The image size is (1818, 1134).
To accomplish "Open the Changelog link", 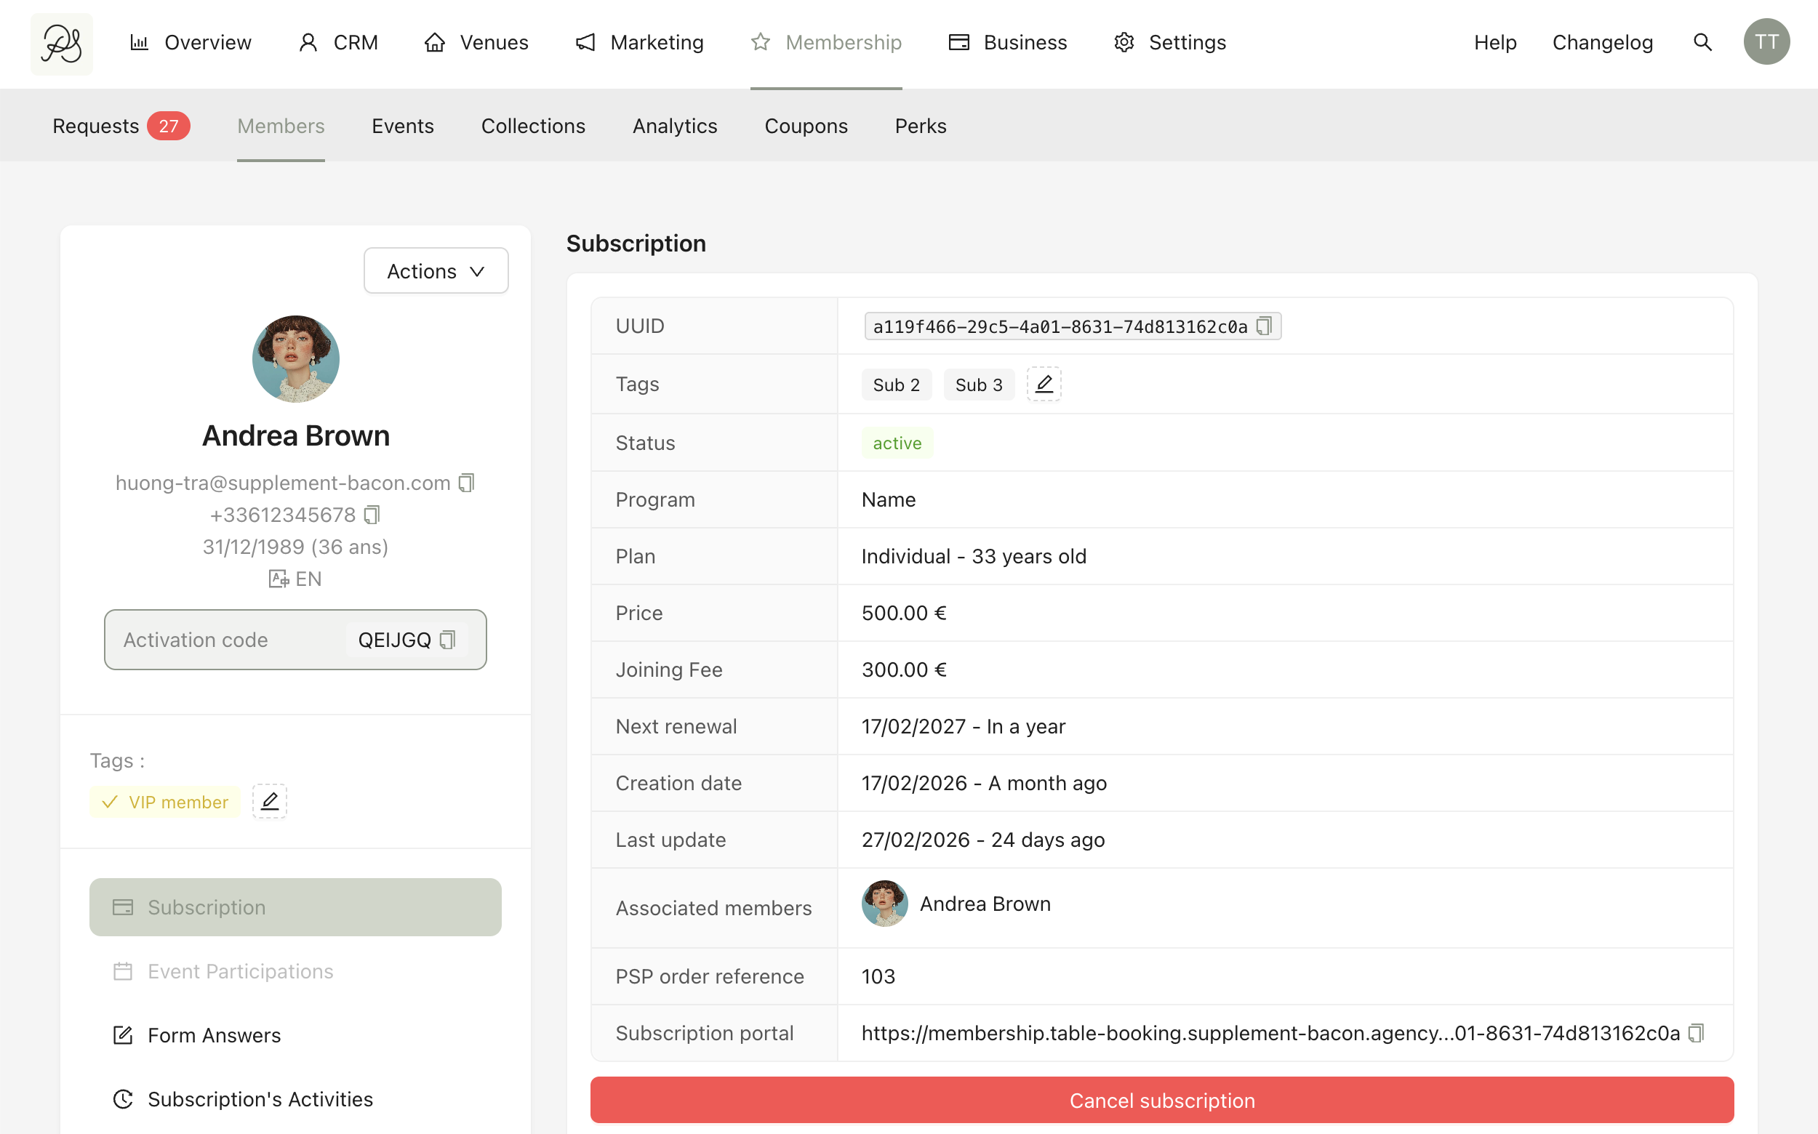I will (x=1602, y=43).
